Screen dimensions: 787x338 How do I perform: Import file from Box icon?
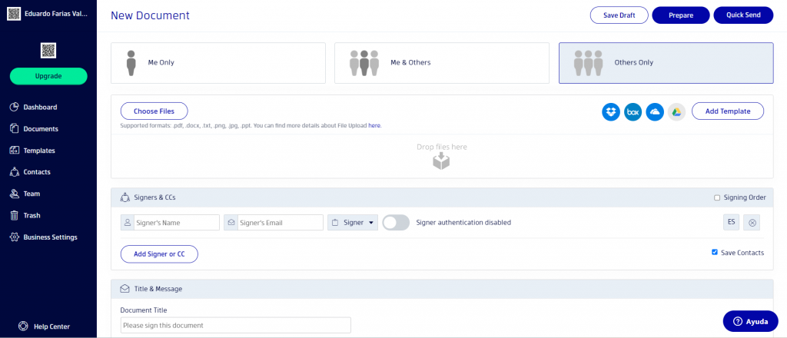tap(633, 111)
